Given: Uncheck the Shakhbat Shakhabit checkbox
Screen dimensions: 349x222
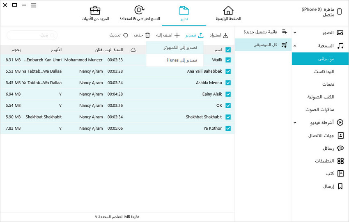Looking at the screenshot, I should [228, 117].
